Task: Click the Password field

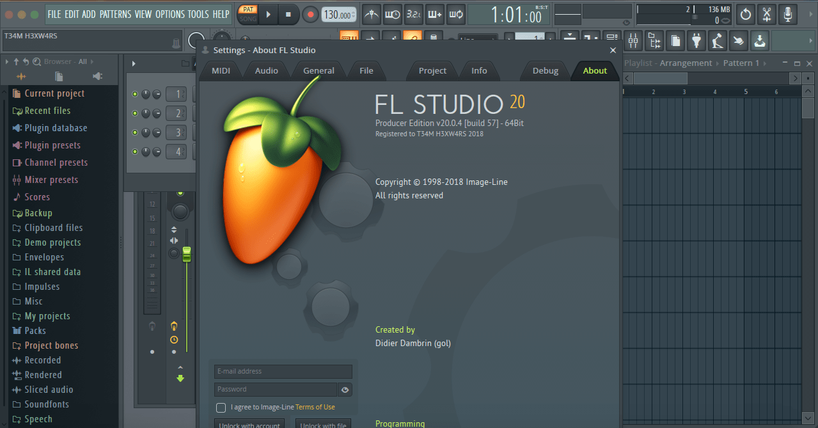Action: click(x=276, y=390)
